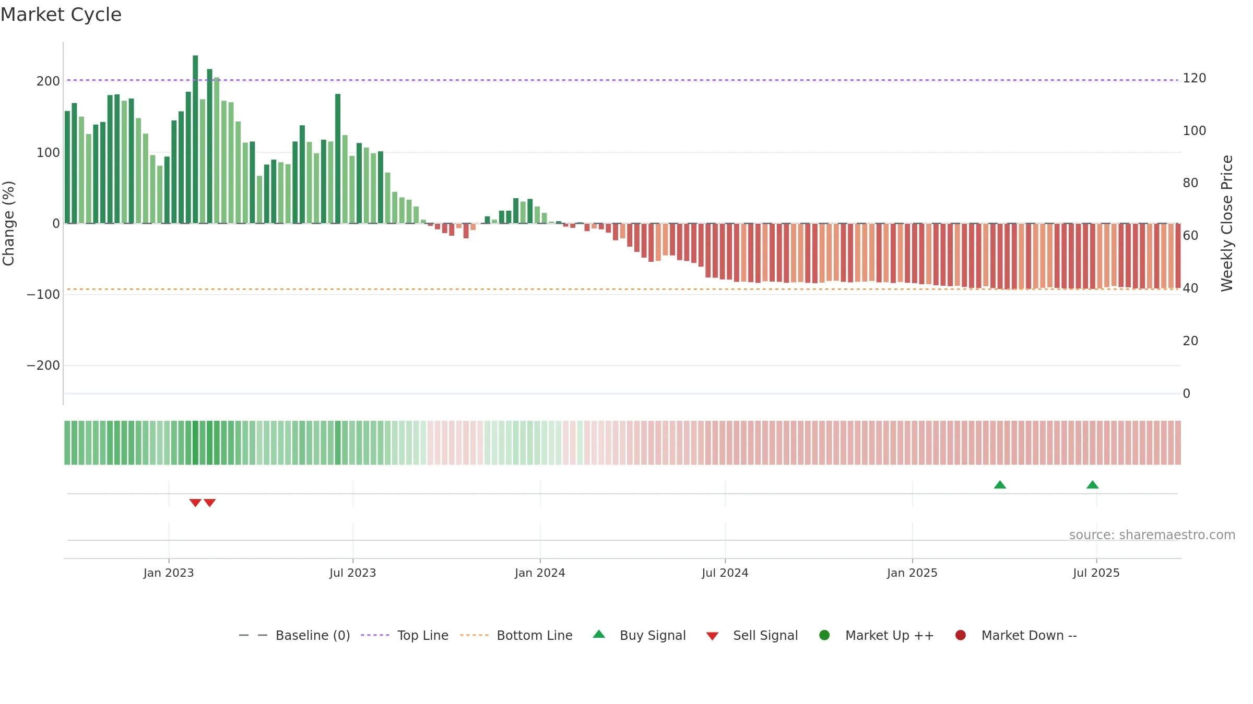Click the Jan 2025 axis label

point(912,573)
